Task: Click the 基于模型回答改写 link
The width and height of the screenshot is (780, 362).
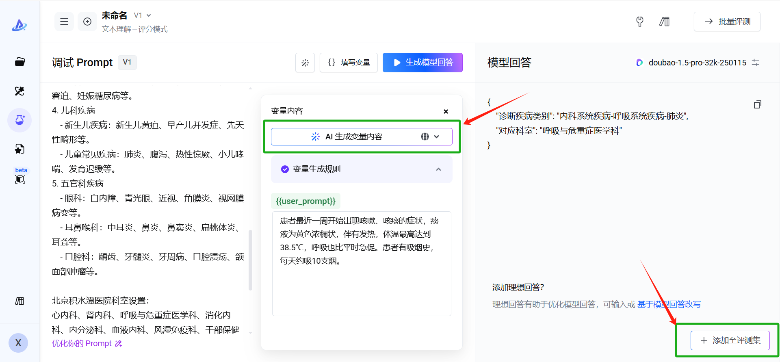Action: pyautogui.click(x=669, y=304)
